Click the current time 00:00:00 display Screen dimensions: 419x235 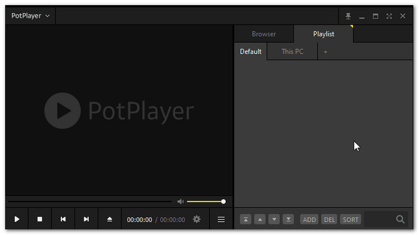pyautogui.click(x=139, y=220)
